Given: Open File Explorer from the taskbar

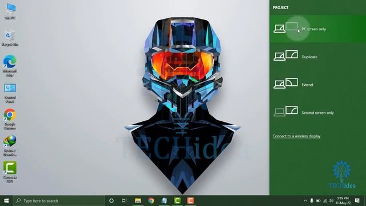Looking at the screenshot, I should (x=138, y=201).
